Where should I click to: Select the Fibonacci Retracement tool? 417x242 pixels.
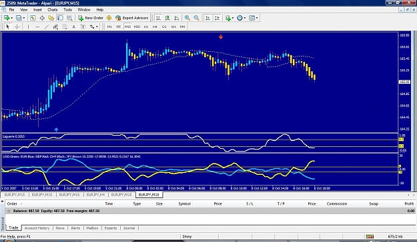(64, 27)
